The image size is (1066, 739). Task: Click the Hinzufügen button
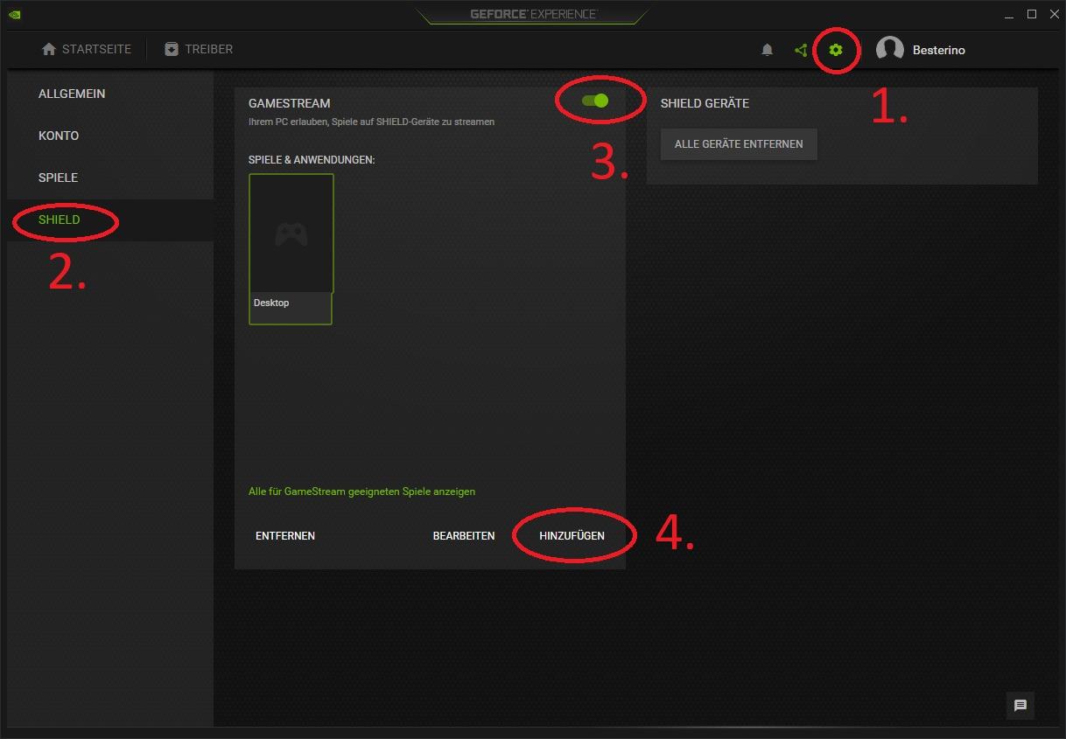point(572,535)
